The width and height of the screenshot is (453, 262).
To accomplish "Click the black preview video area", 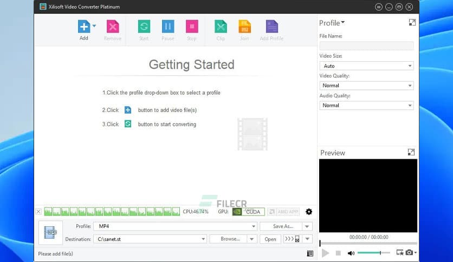I will pyautogui.click(x=368, y=195).
